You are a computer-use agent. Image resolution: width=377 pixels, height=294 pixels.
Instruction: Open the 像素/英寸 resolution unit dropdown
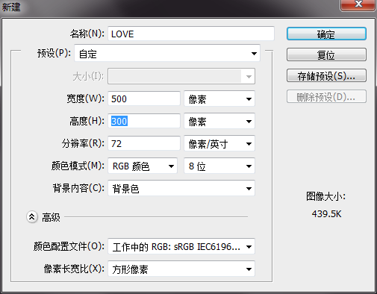(219, 143)
